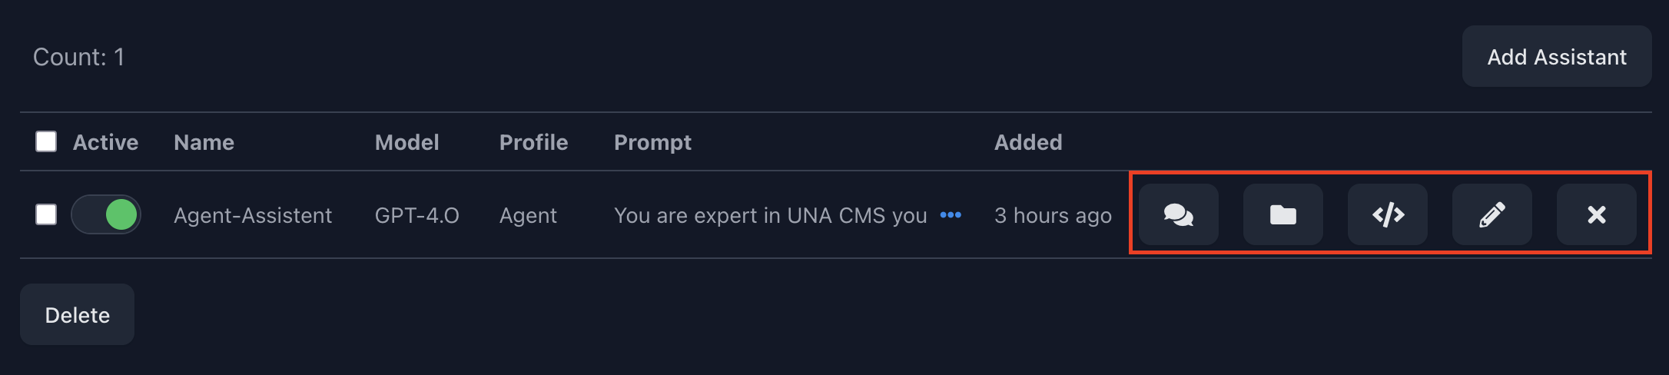
Task: Click the Model column header
Action: click(x=406, y=142)
